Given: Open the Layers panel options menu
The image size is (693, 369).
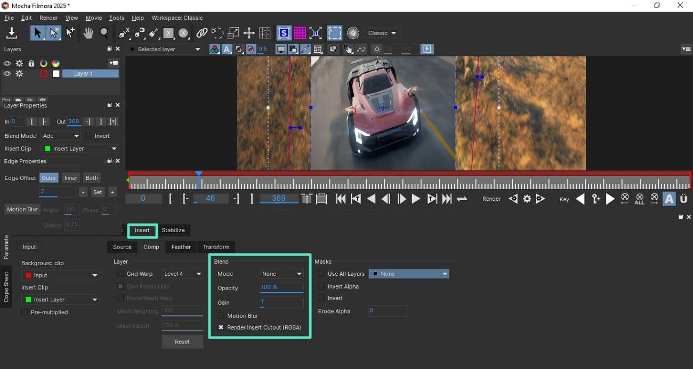Looking at the screenshot, I should (114, 63).
